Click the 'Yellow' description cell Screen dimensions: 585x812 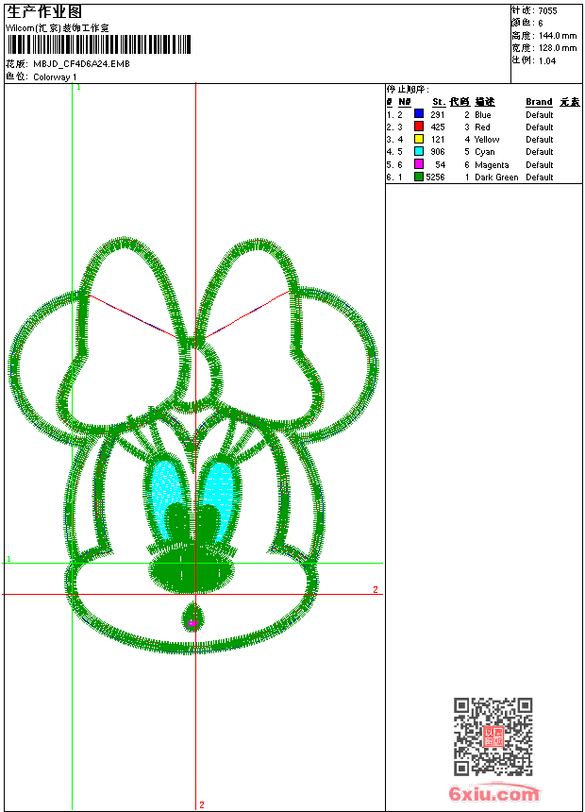coord(487,140)
